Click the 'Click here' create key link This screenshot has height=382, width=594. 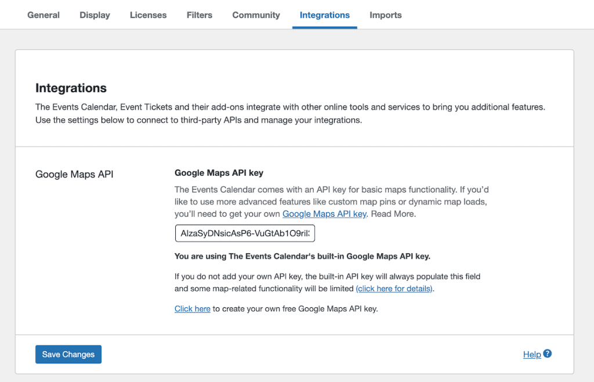point(193,308)
